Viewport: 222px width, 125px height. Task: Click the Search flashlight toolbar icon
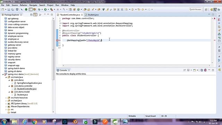click(x=93, y=9)
